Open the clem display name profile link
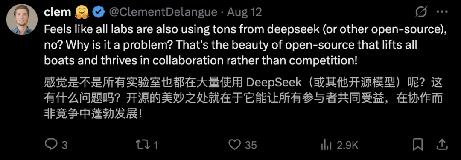 (x=57, y=12)
